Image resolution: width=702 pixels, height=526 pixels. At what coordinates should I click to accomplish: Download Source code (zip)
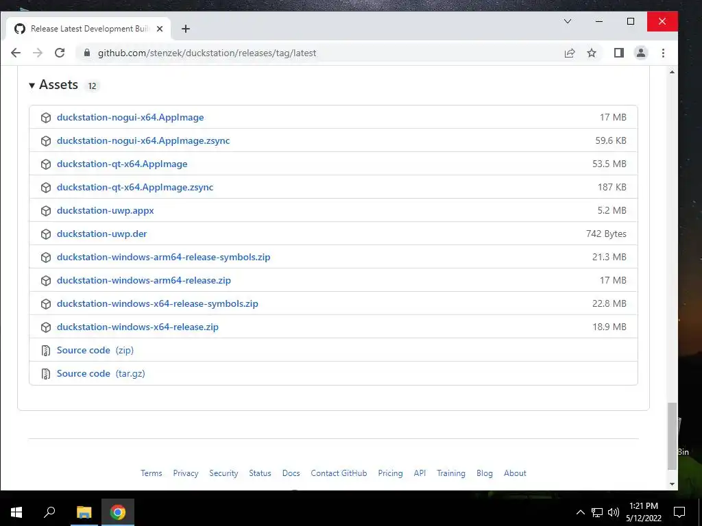[x=95, y=350]
